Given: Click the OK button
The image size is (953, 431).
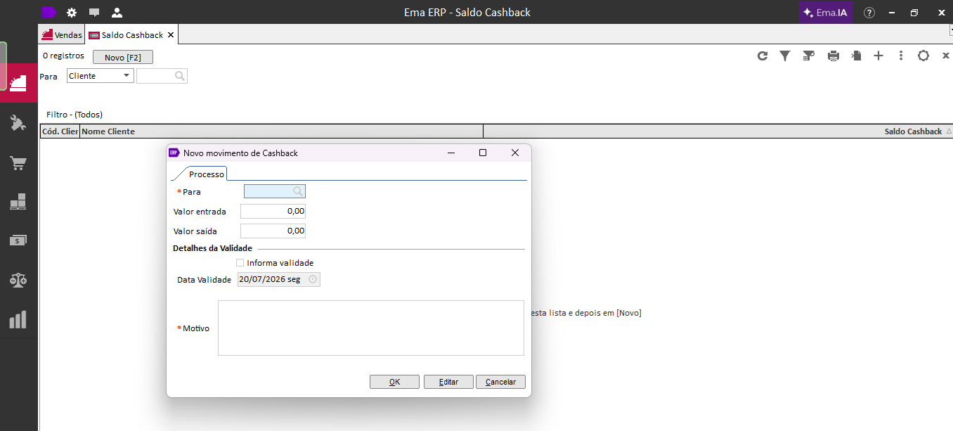Looking at the screenshot, I should click(x=394, y=382).
